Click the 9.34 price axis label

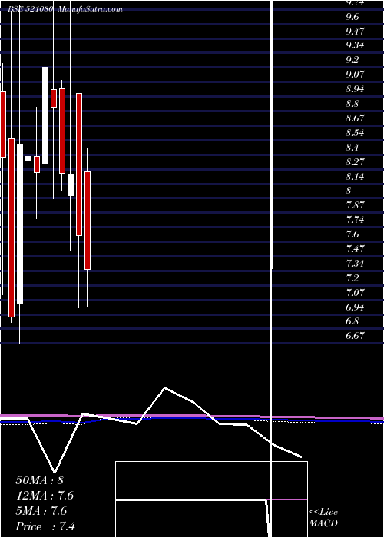pos(355,45)
